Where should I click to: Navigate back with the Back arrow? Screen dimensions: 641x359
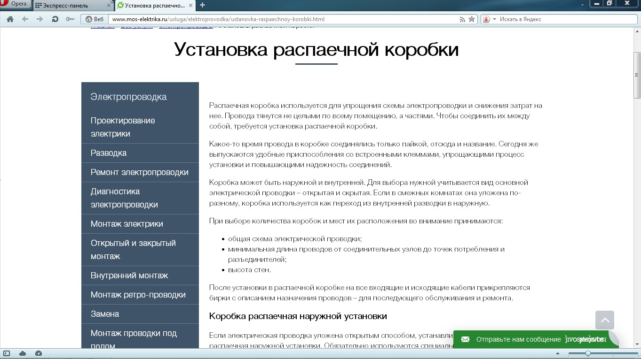(25, 19)
